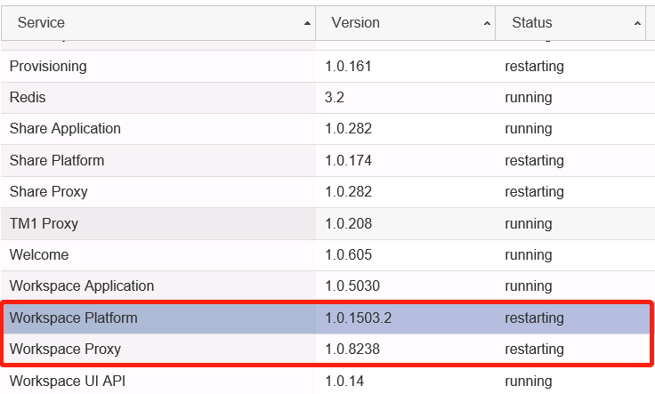Click Share Application version 1.0.282
655x394 pixels.
[348, 129]
